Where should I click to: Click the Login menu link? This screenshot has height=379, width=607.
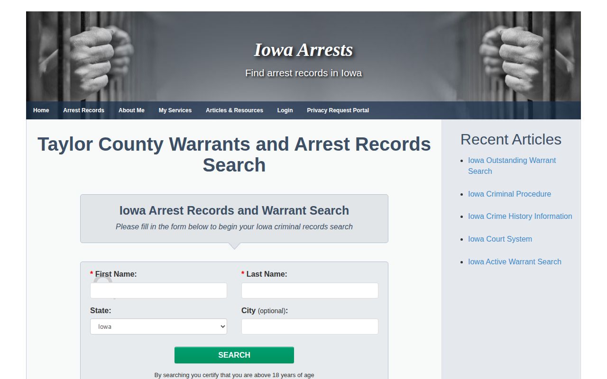(285, 110)
